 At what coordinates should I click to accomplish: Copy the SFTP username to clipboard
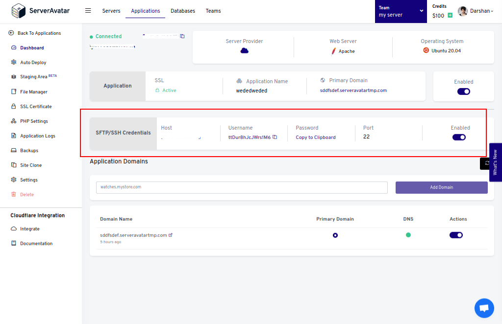pos(275,137)
